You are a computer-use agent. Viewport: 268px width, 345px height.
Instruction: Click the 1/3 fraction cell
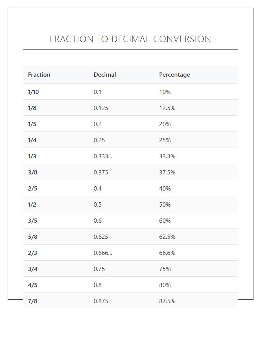tap(32, 156)
